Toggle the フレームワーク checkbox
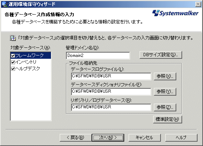This screenshot has height=146, width=203. click(x=13, y=55)
